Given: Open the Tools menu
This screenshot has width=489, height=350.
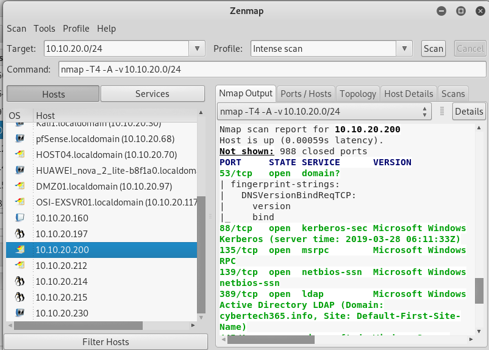Looking at the screenshot, I should (45, 29).
